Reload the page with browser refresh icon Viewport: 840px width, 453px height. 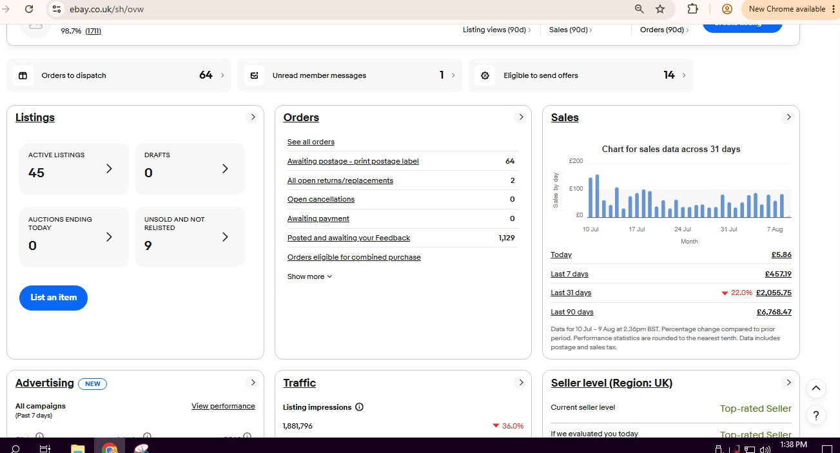(29, 9)
